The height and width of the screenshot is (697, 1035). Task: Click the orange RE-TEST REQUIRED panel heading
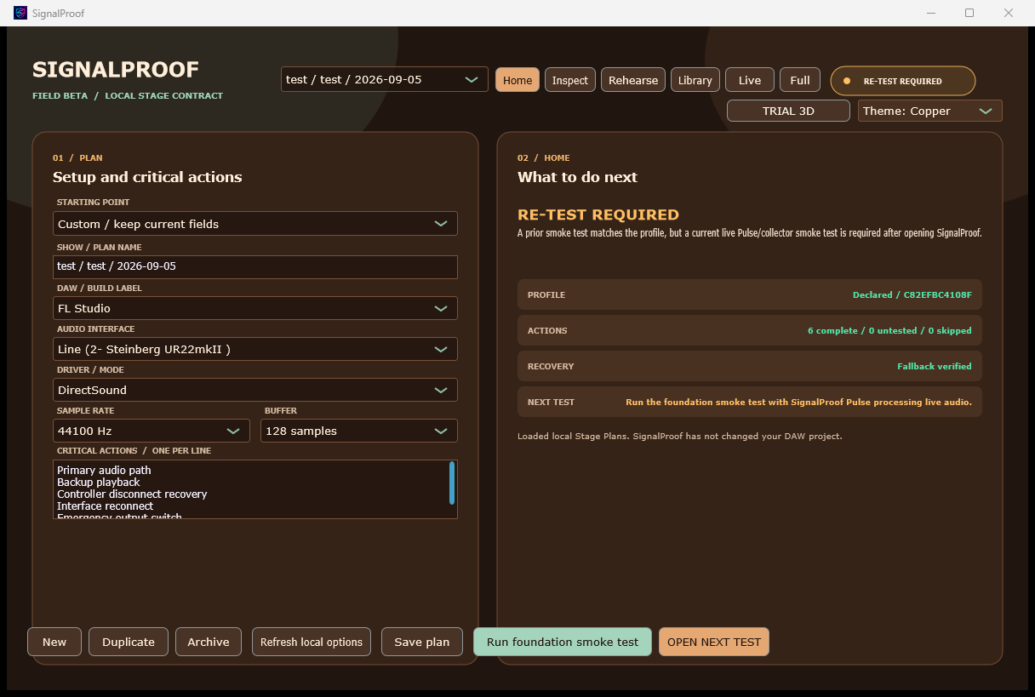tap(598, 214)
